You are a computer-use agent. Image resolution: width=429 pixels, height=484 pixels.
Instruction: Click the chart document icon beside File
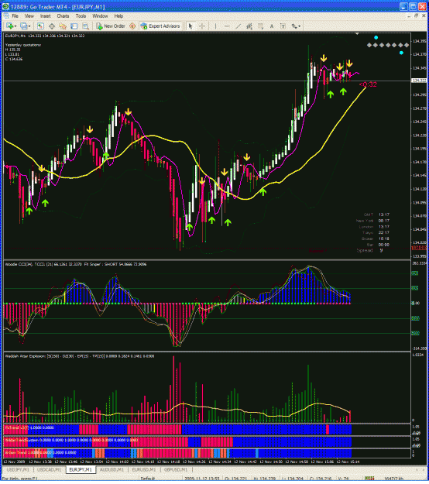6,16
